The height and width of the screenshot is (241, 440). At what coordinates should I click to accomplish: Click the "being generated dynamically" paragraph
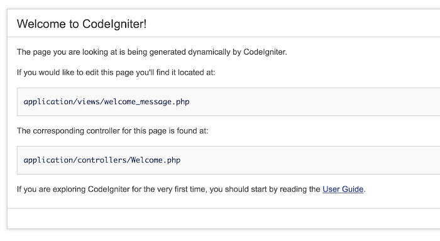pos(152,52)
